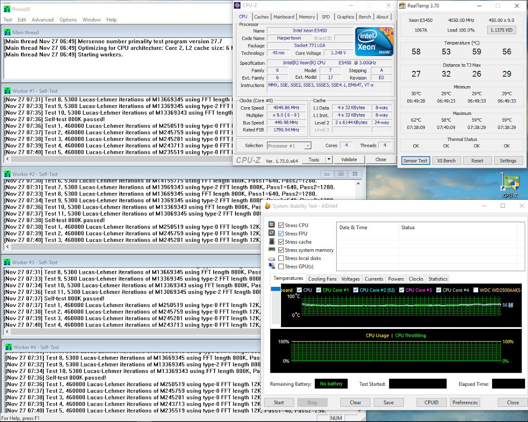Viewport: 528px width, 422px height.
Task: Start the AIDA64 stability test
Action: coord(279,402)
